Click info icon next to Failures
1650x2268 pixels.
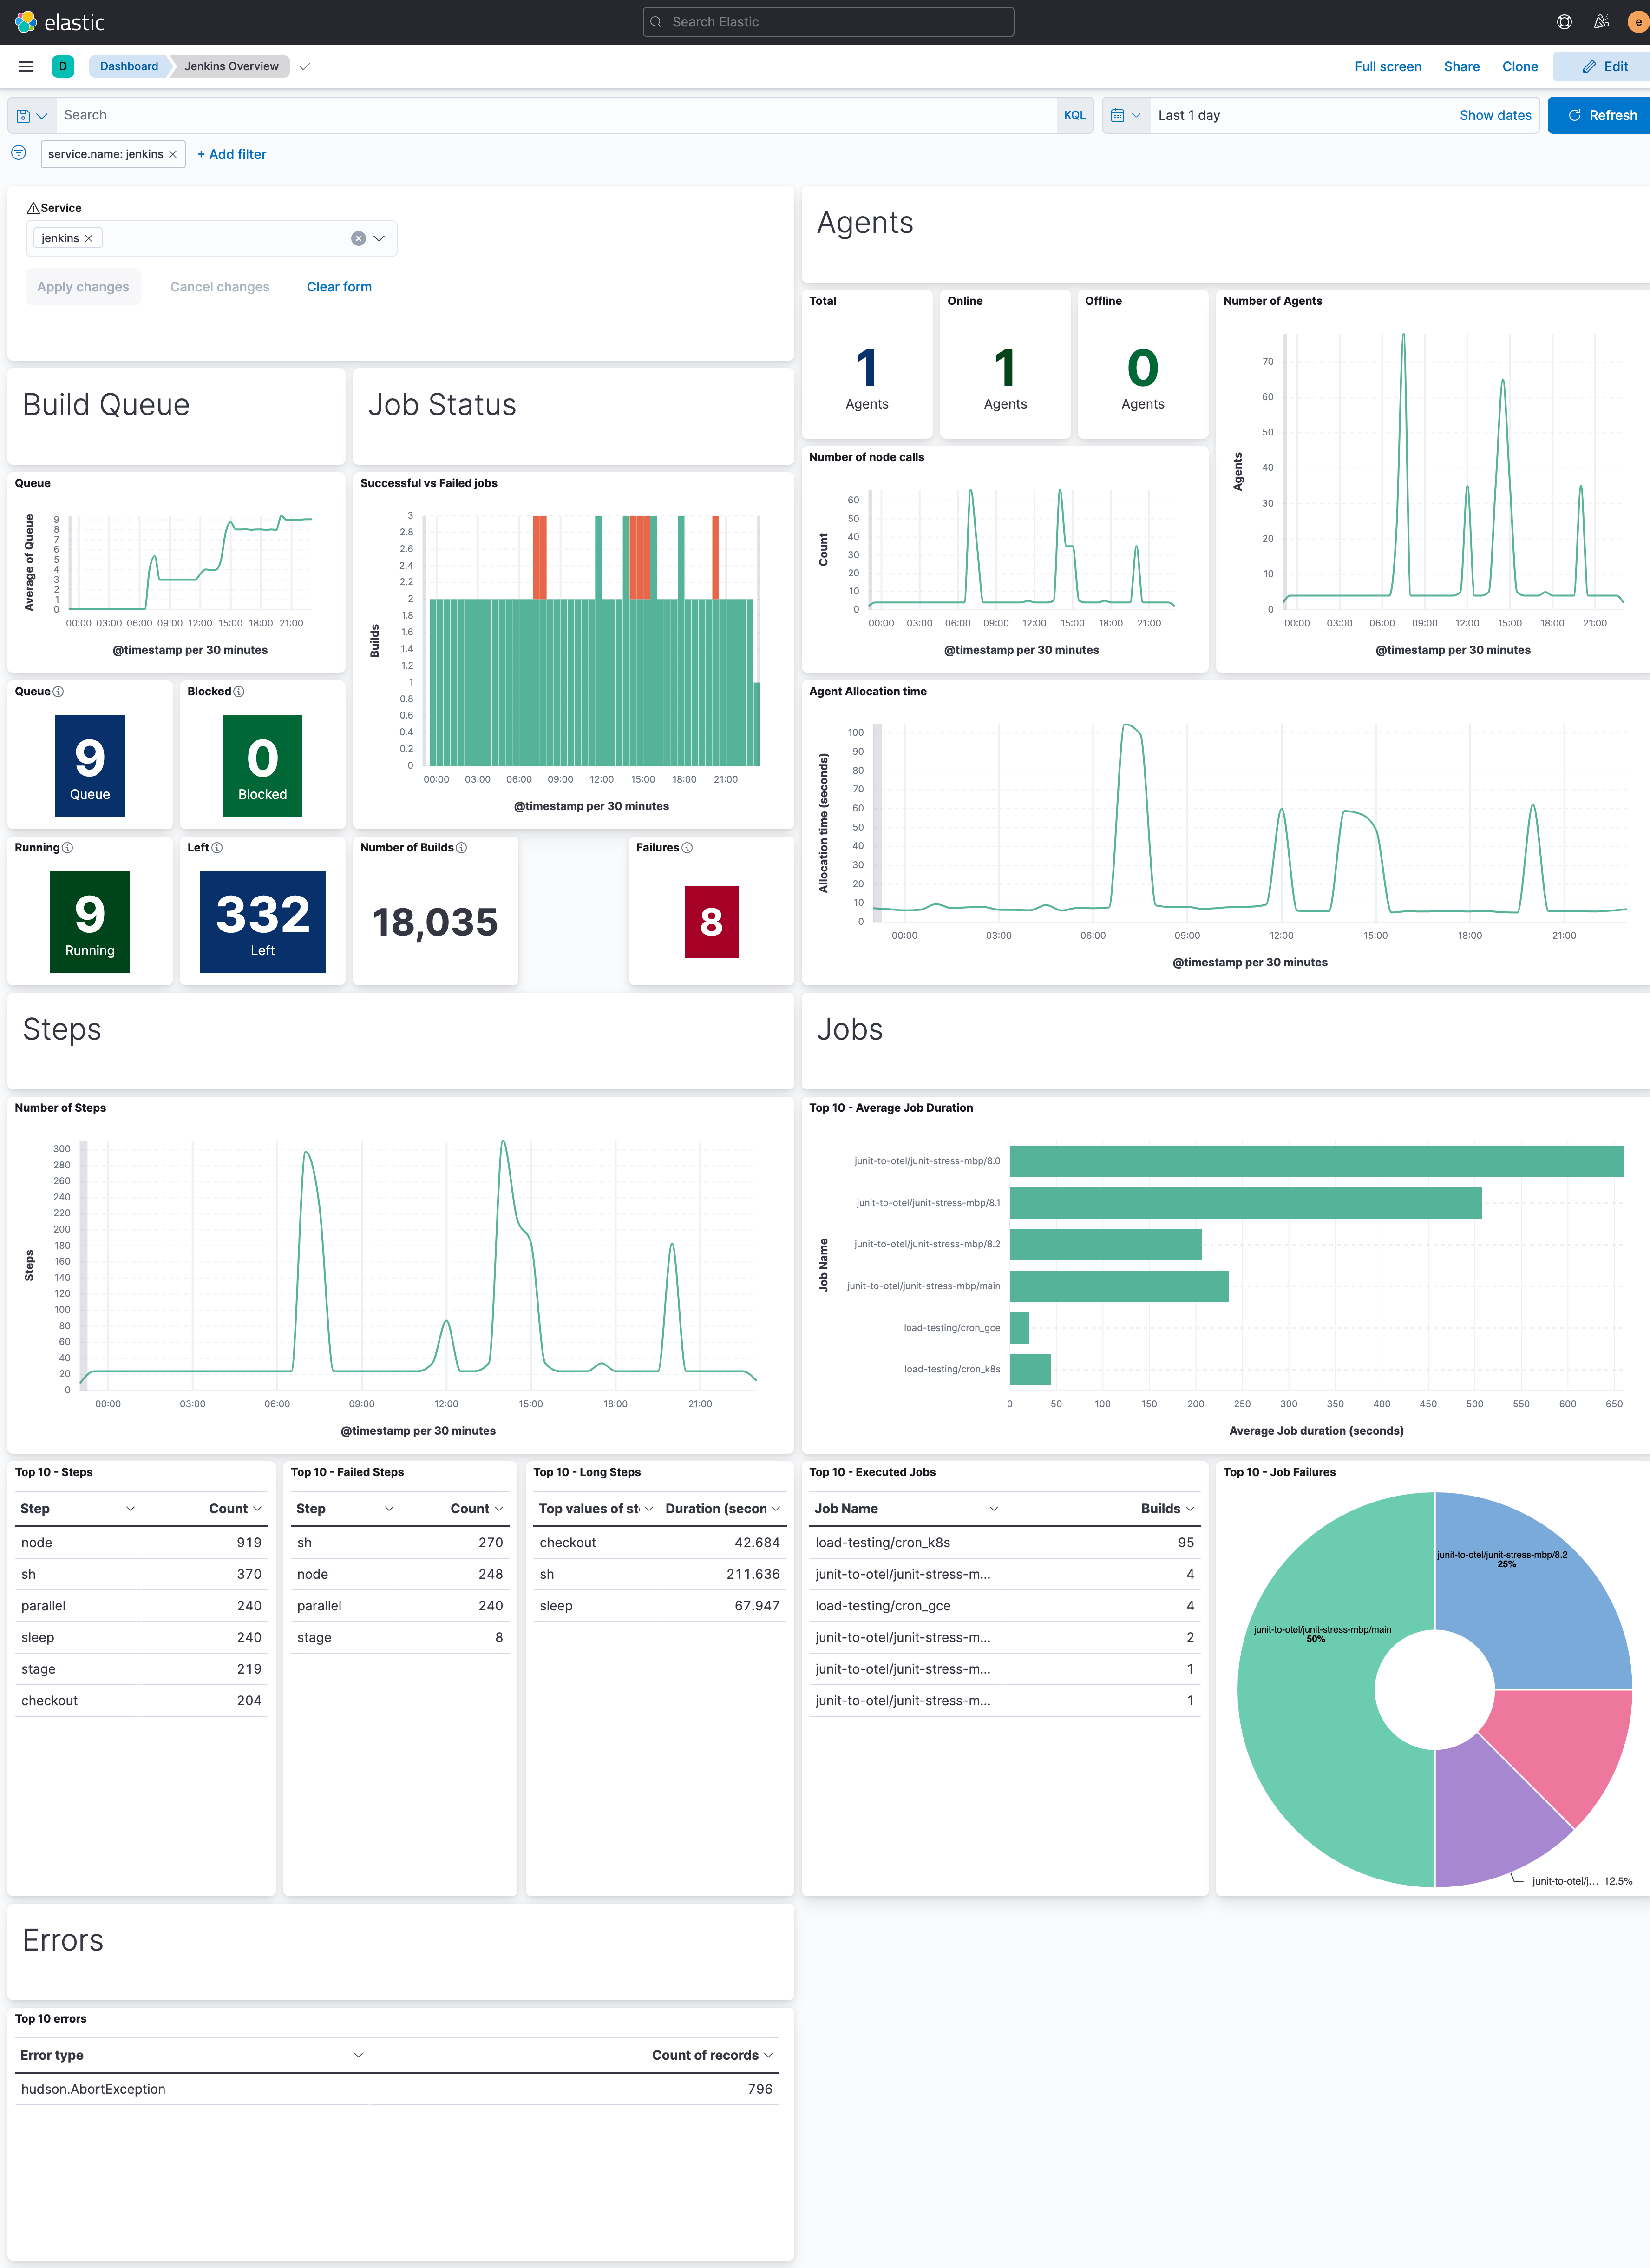click(687, 848)
